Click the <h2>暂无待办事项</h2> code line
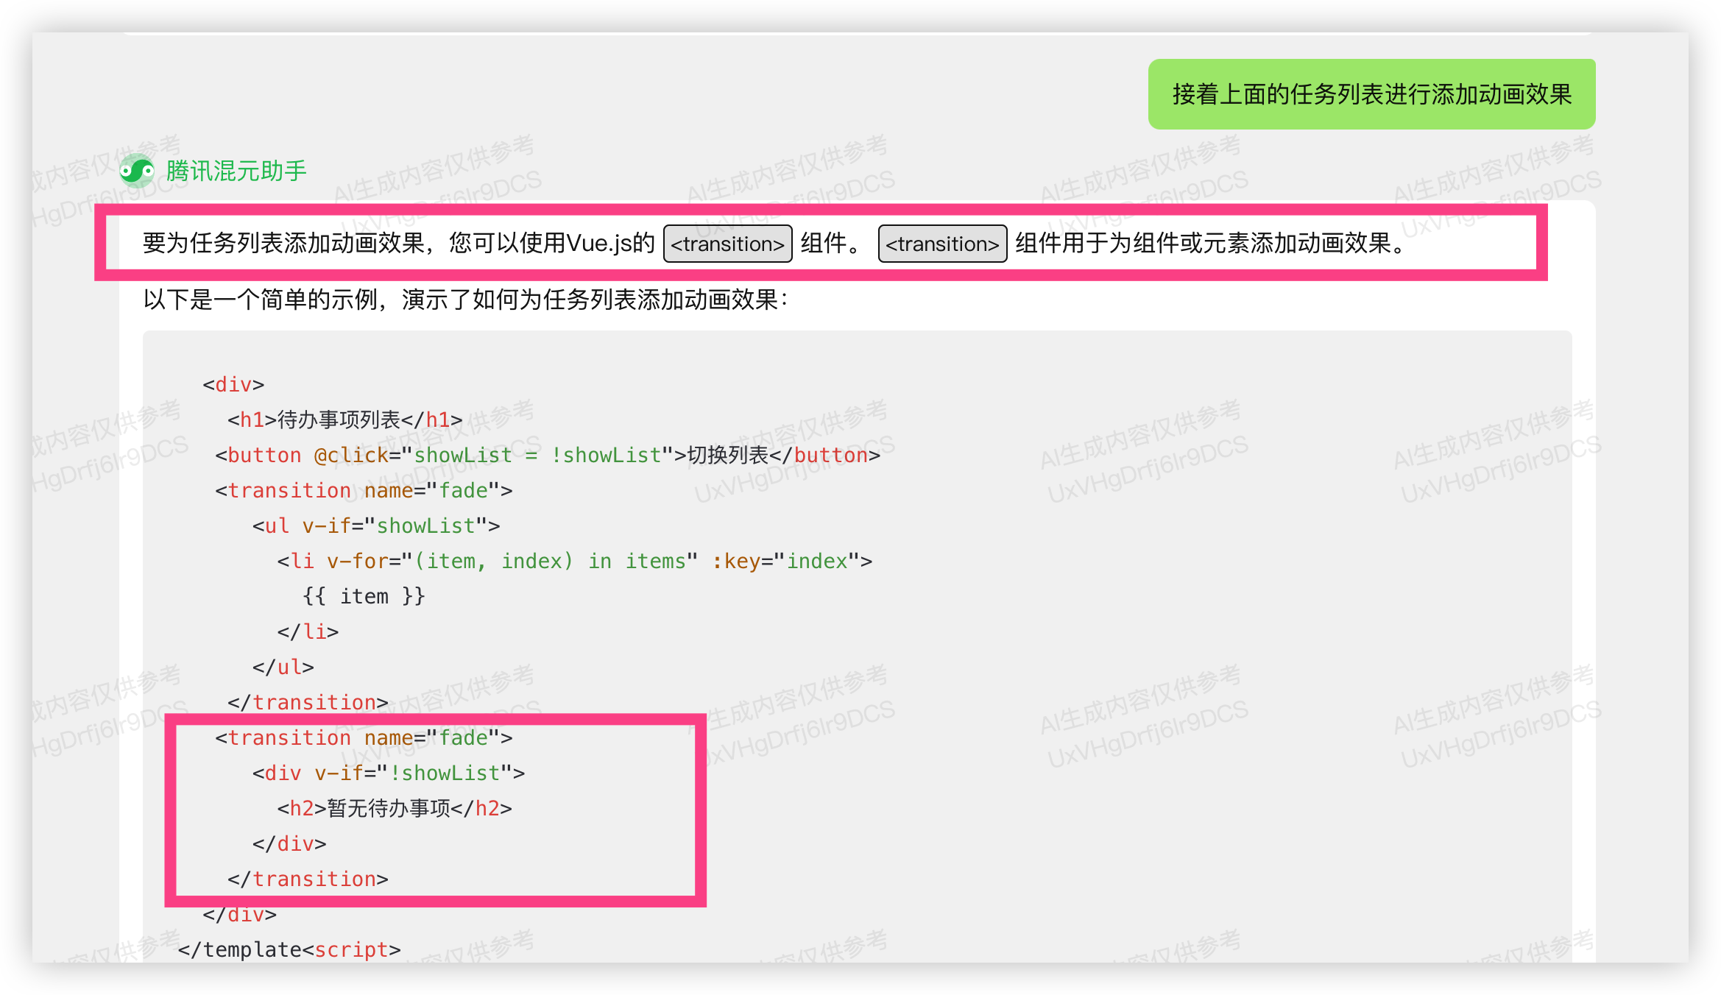Viewport: 1721px width, 995px height. tap(395, 808)
